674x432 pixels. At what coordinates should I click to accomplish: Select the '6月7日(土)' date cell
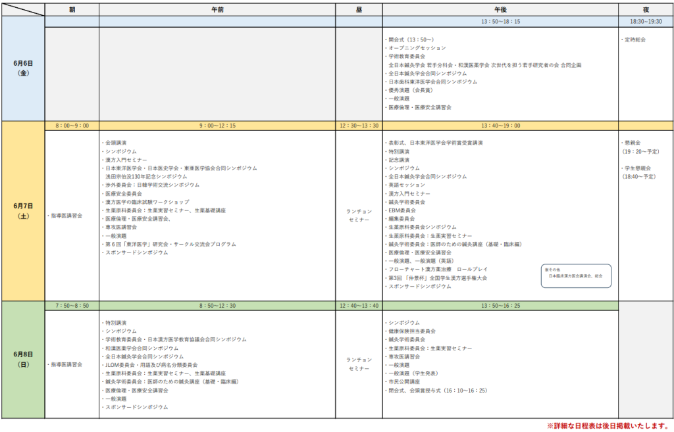pyautogui.click(x=23, y=211)
